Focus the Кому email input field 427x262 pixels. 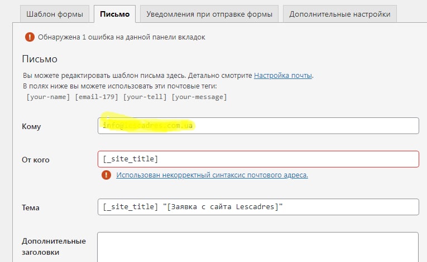[258, 126]
